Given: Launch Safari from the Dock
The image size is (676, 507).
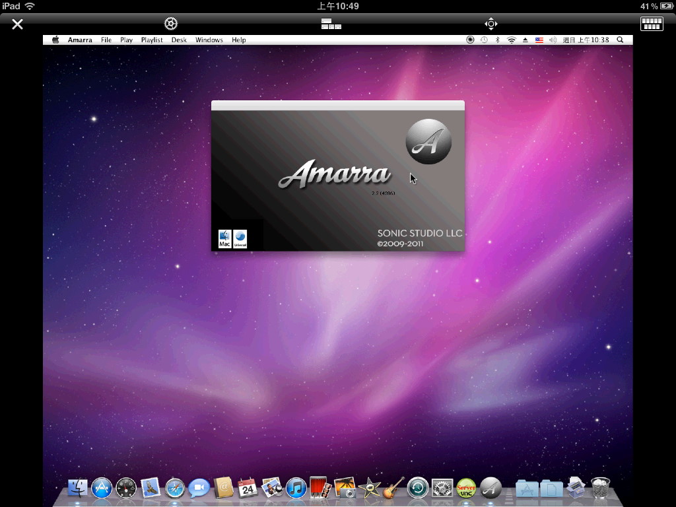Looking at the screenshot, I should [x=174, y=489].
